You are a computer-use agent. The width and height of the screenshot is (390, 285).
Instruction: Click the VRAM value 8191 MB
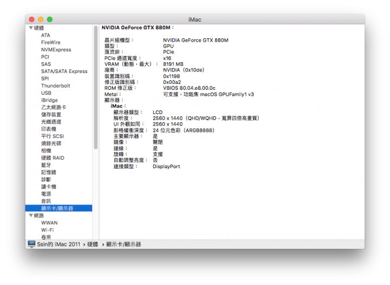[173, 64]
